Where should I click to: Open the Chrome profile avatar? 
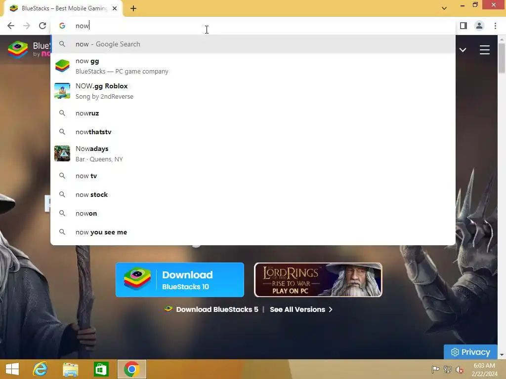pyautogui.click(x=479, y=26)
